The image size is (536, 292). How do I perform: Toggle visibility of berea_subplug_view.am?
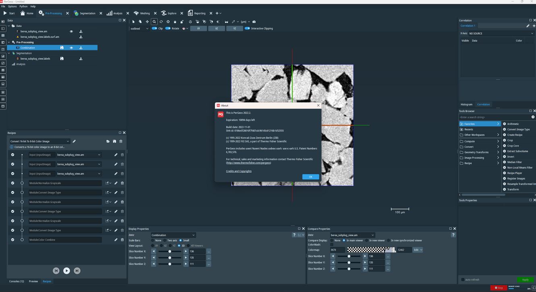point(71,31)
